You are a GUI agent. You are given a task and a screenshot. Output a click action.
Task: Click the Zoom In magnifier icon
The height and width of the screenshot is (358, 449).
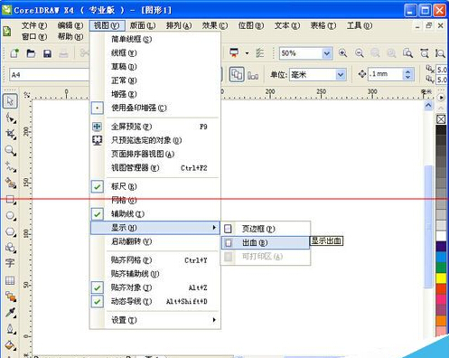coord(342,53)
